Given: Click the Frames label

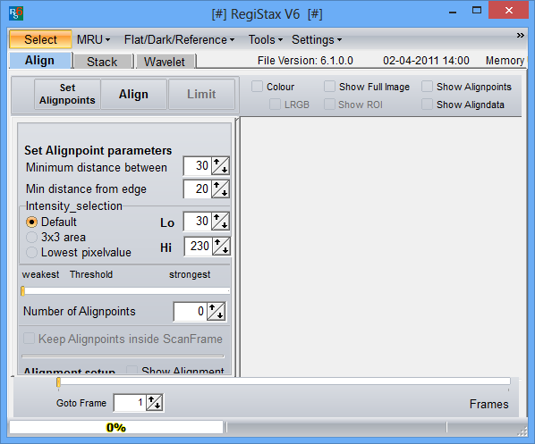Looking at the screenshot, I should click(488, 404).
